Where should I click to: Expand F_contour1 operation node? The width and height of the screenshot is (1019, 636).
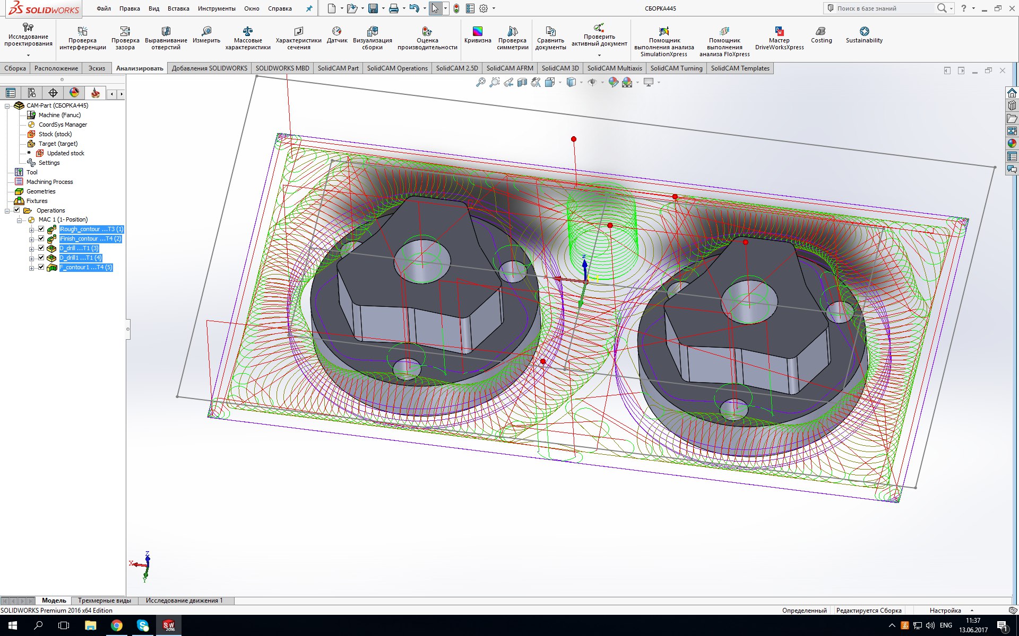pyautogui.click(x=31, y=268)
